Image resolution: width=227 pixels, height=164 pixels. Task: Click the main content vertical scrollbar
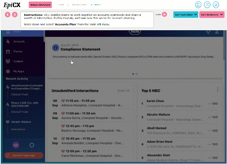224,45
